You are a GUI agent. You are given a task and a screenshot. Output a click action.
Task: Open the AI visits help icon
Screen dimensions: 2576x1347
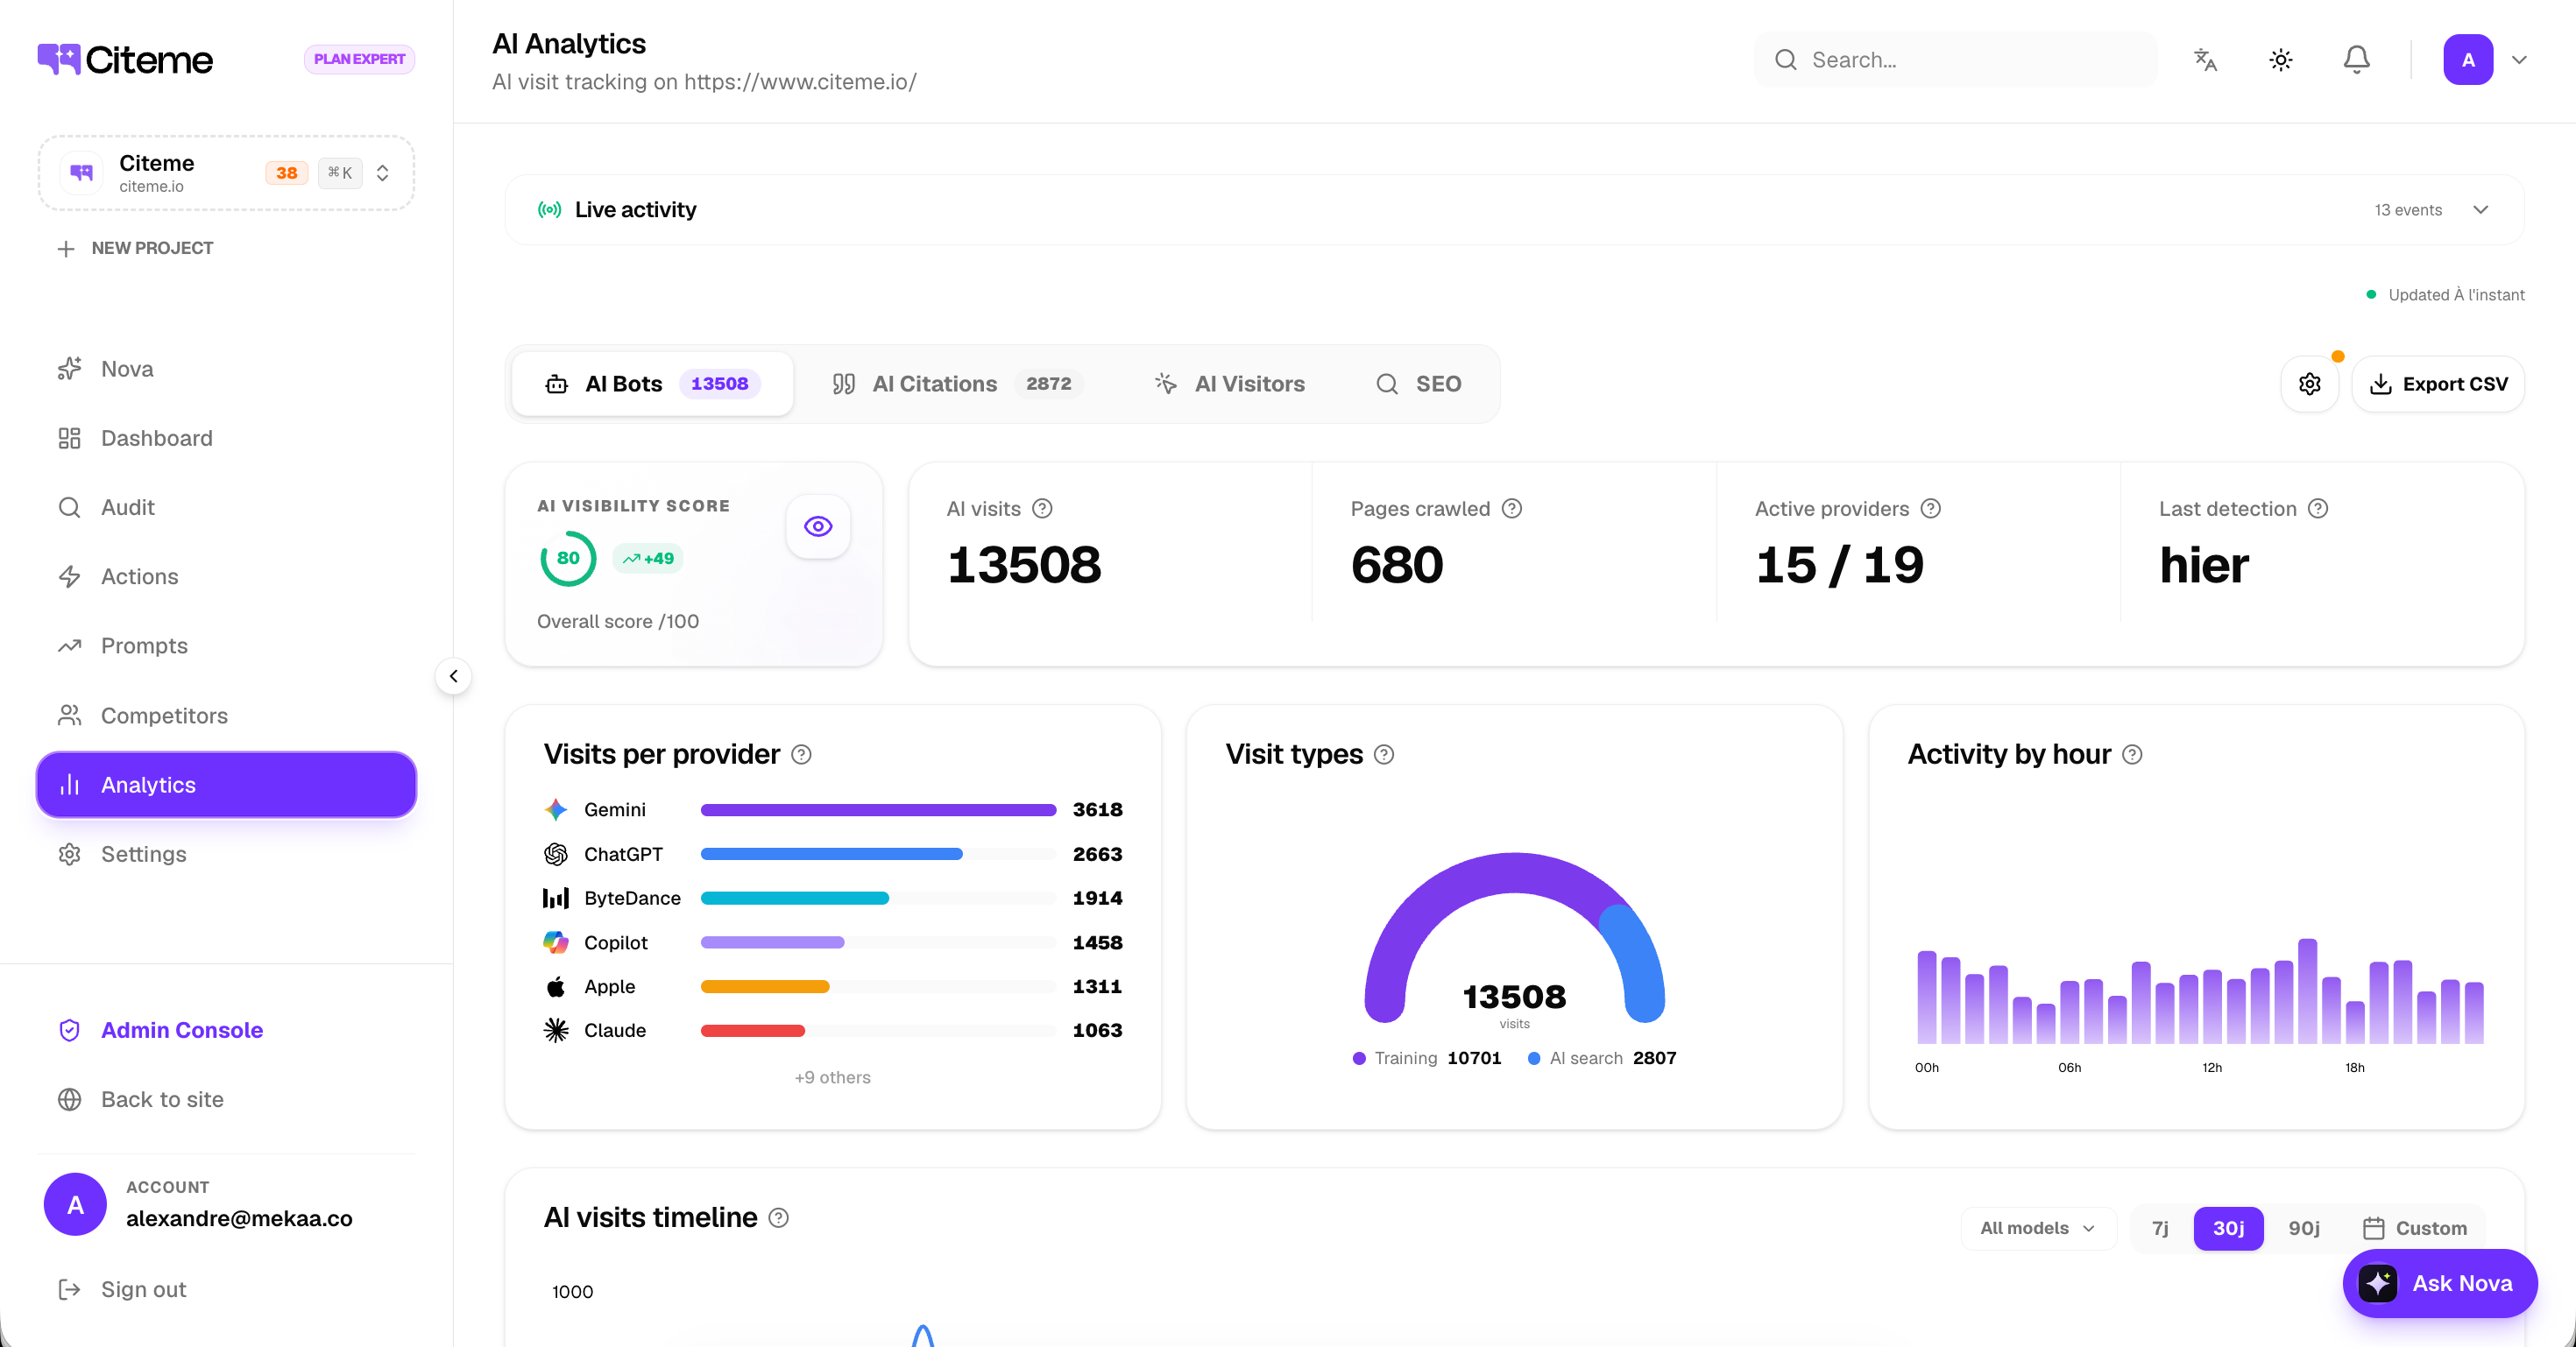pyautogui.click(x=1042, y=509)
